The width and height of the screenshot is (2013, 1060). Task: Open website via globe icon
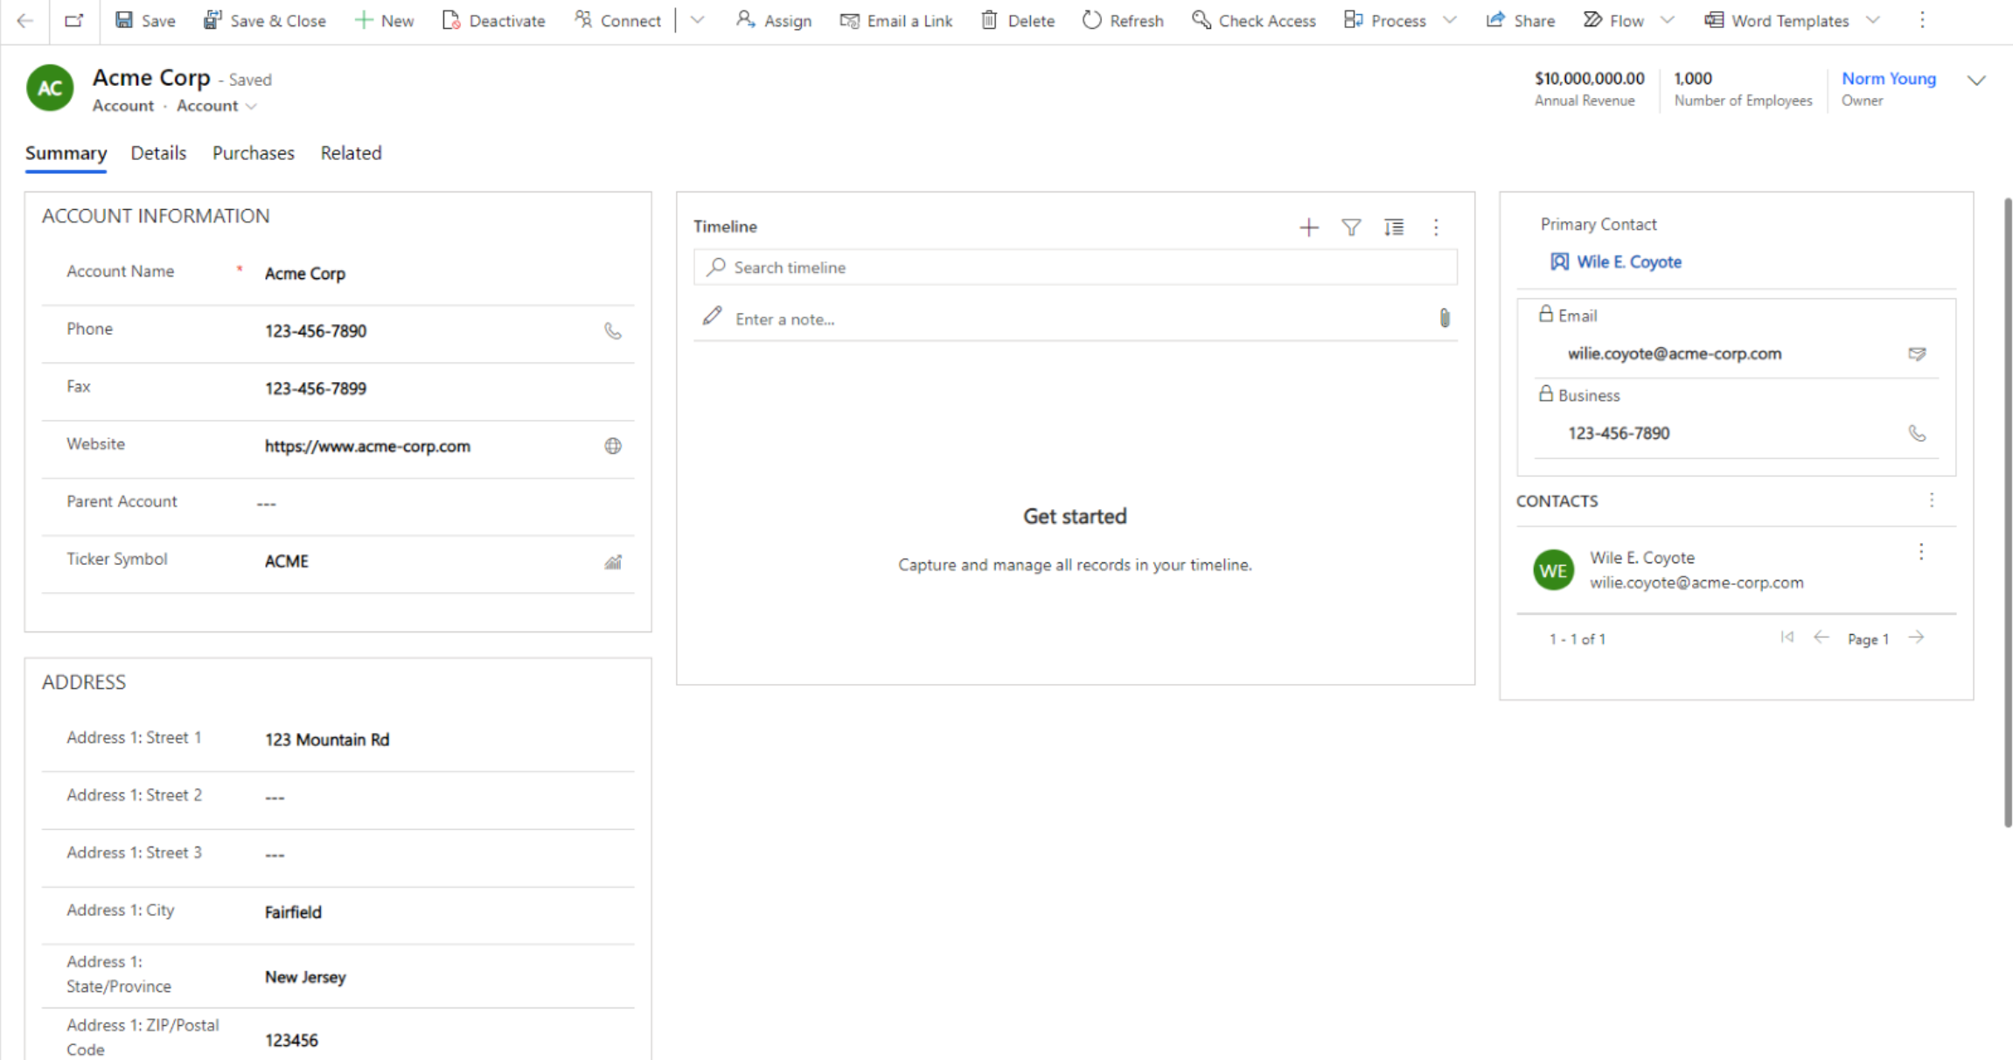(612, 446)
